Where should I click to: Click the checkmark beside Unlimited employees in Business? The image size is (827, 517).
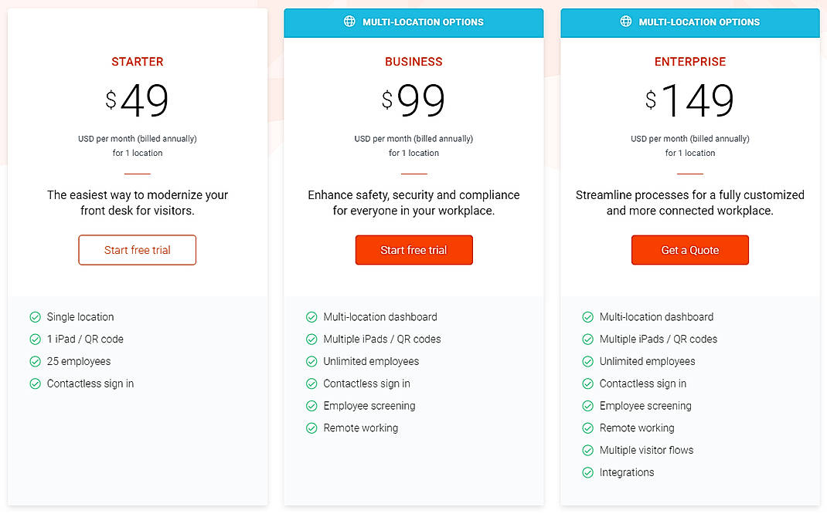[311, 361]
